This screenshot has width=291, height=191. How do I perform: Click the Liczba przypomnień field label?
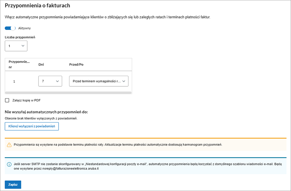pos(20,37)
